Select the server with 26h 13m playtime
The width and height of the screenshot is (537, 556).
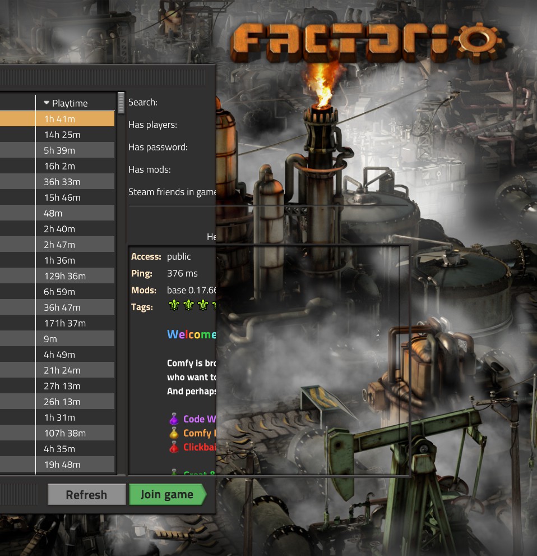coord(57,402)
